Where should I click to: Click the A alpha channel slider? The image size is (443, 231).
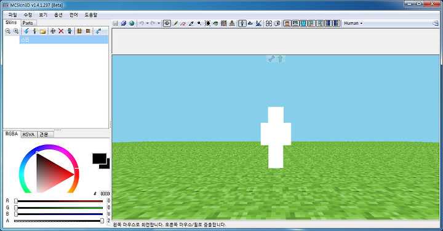[58, 221]
